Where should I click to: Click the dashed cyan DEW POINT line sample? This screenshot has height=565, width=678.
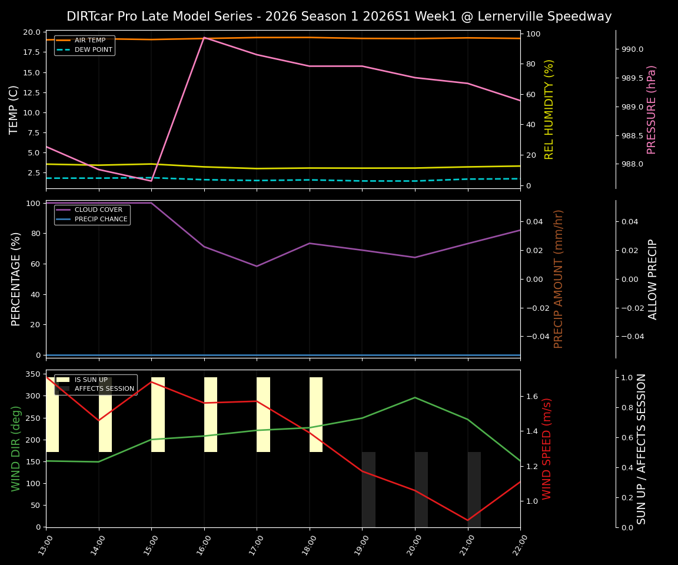pyautogui.click(x=63, y=49)
